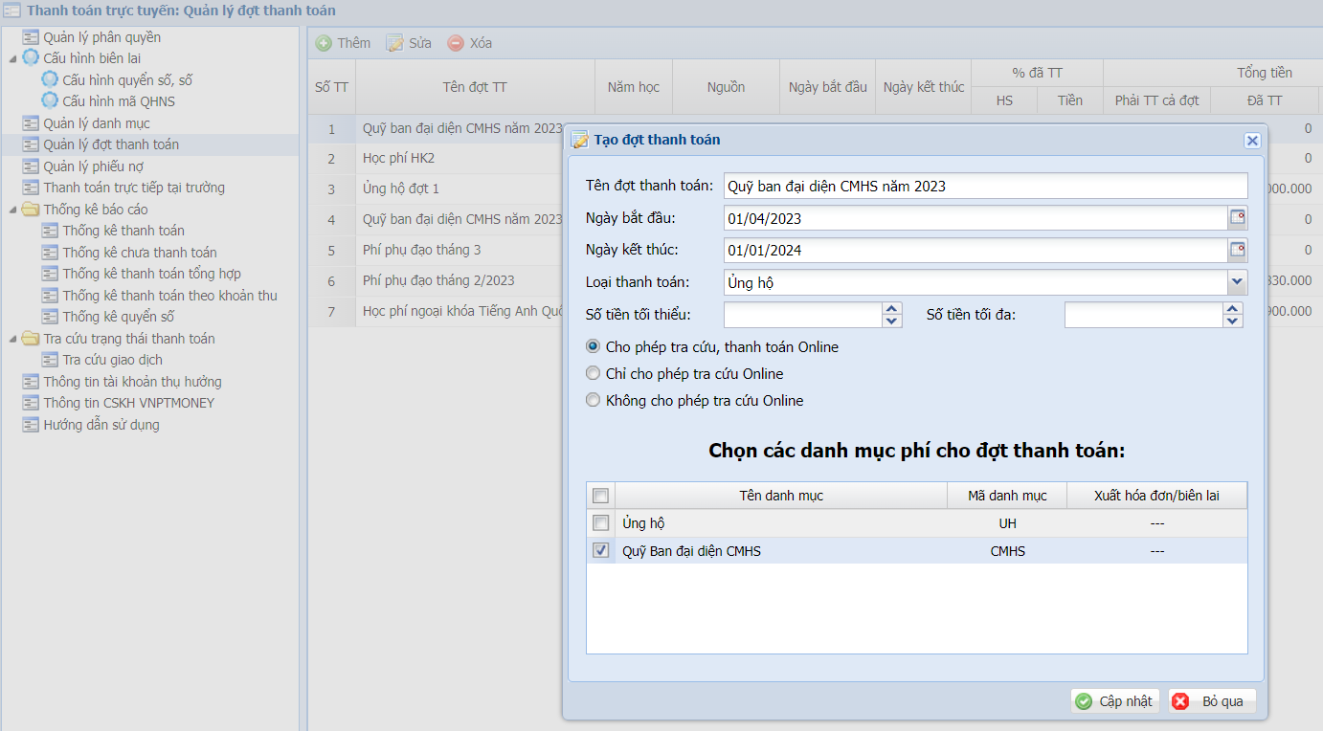Click the Thêm add icon in toolbar
This screenshot has height=731, width=1323.
click(324, 43)
